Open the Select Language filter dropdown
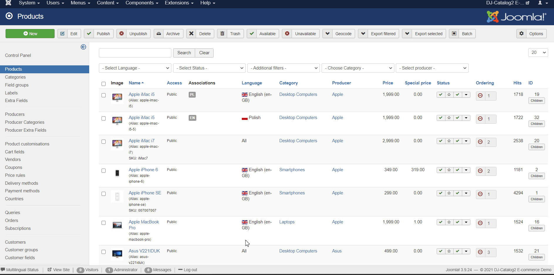Image resolution: width=554 pixels, height=275 pixels. pos(135,68)
